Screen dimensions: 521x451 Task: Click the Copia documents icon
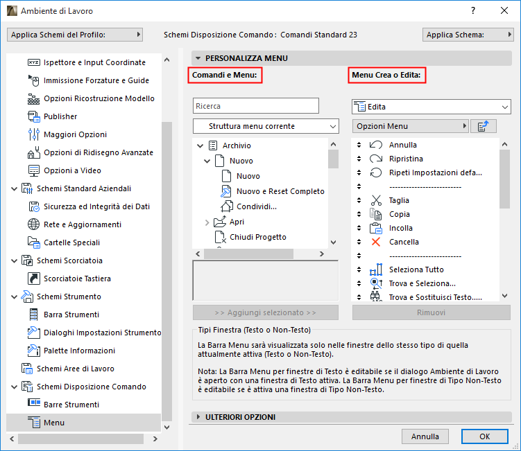(376, 214)
